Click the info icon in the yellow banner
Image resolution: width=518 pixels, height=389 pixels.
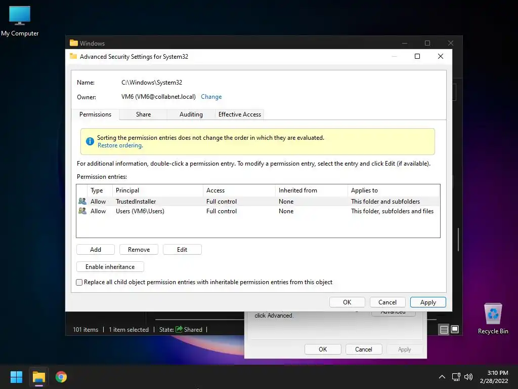[x=90, y=141]
